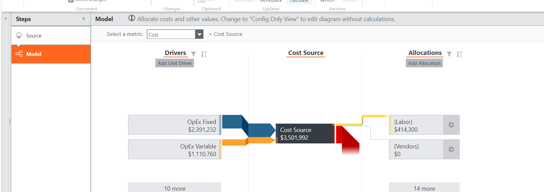Filter the Drivers column

pyautogui.click(x=194, y=54)
